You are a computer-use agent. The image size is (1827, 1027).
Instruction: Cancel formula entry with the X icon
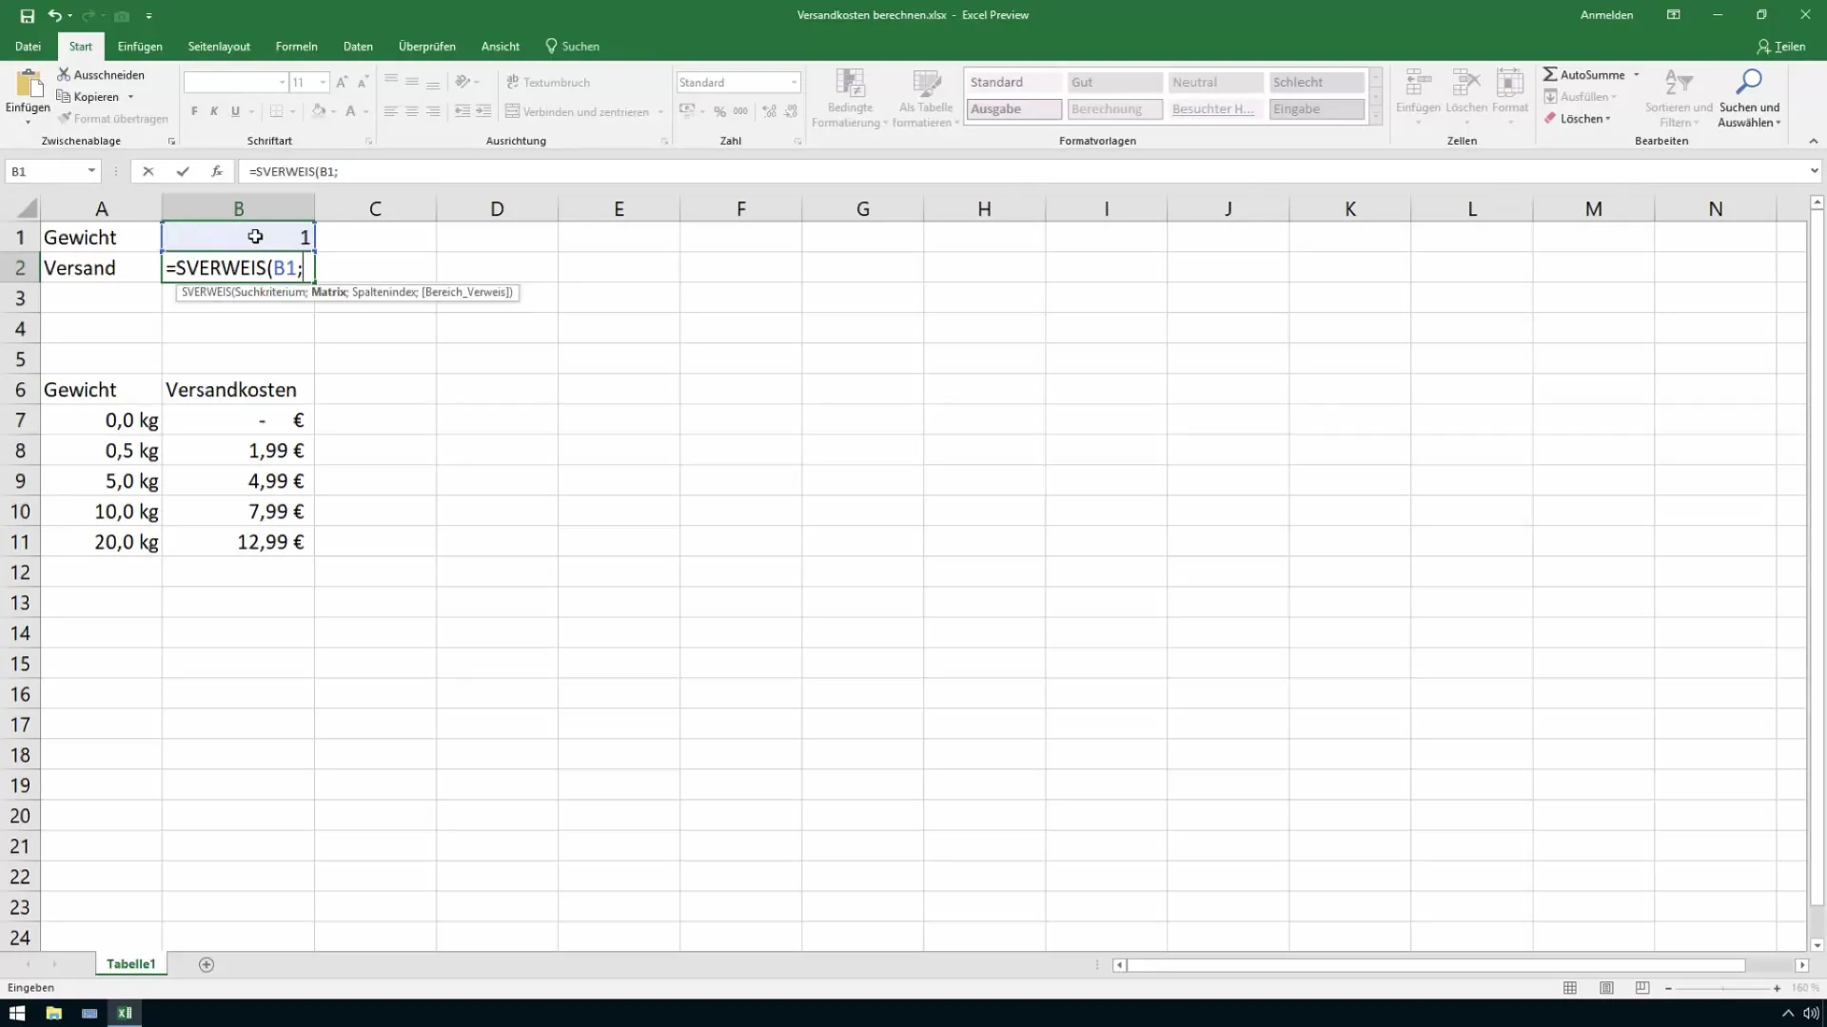147,171
